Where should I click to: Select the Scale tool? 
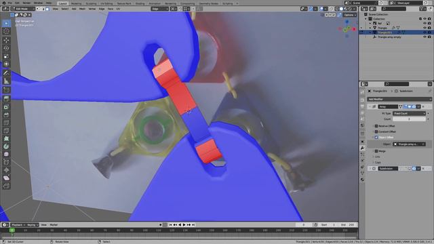click(x=6, y=56)
